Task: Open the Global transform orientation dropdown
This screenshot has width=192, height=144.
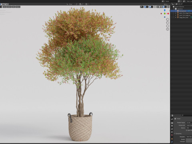Action: tap(70, 4)
